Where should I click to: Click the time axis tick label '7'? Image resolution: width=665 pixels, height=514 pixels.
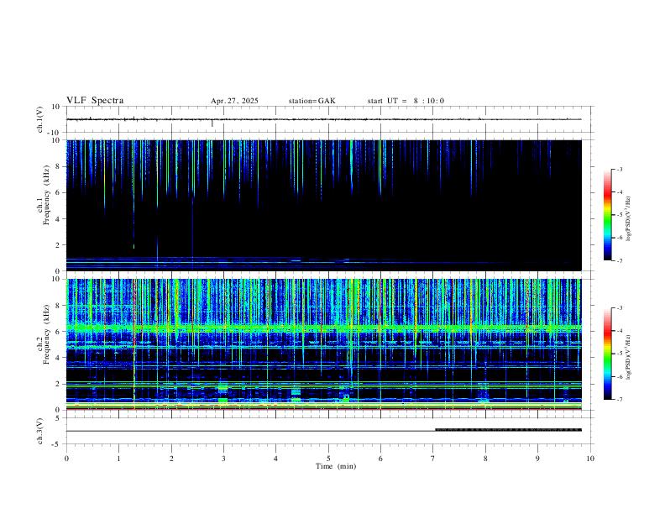(433, 459)
